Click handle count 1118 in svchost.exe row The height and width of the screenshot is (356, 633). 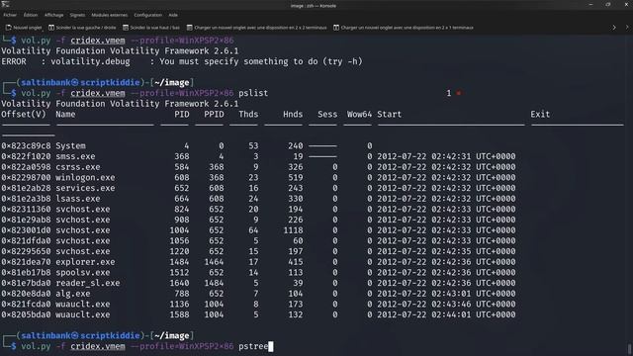(x=293, y=230)
